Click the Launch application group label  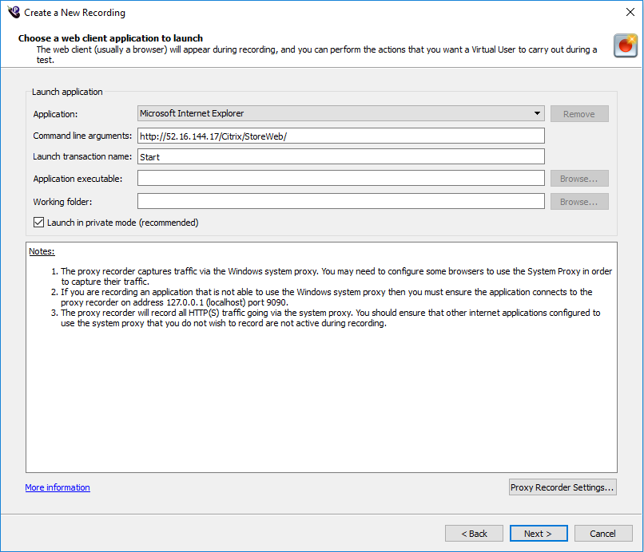(x=67, y=93)
